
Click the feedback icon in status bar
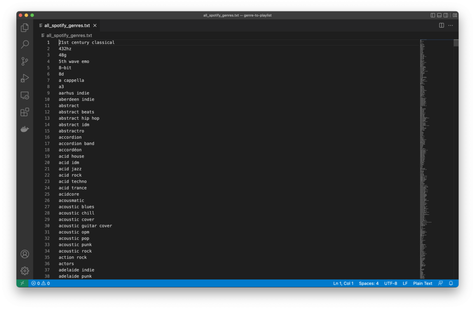click(x=440, y=283)
